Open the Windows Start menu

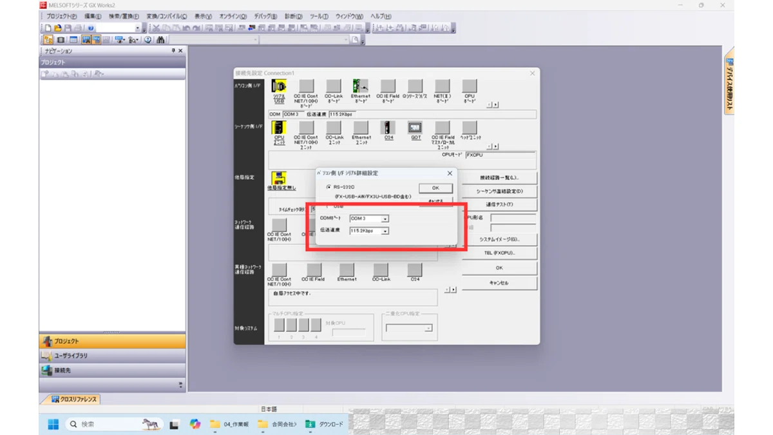(53, 424)
